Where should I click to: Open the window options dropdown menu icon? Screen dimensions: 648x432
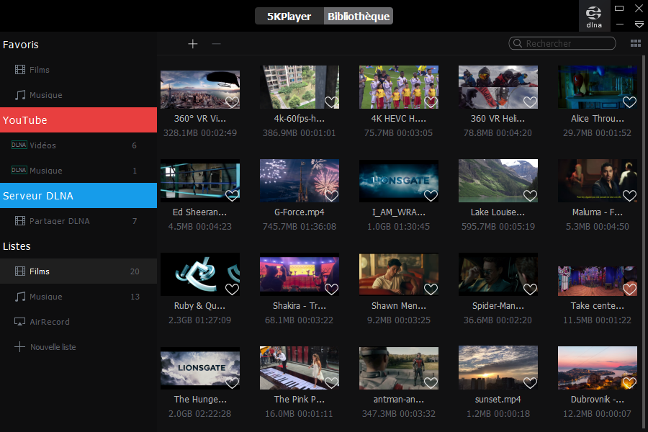click(639, 24)
